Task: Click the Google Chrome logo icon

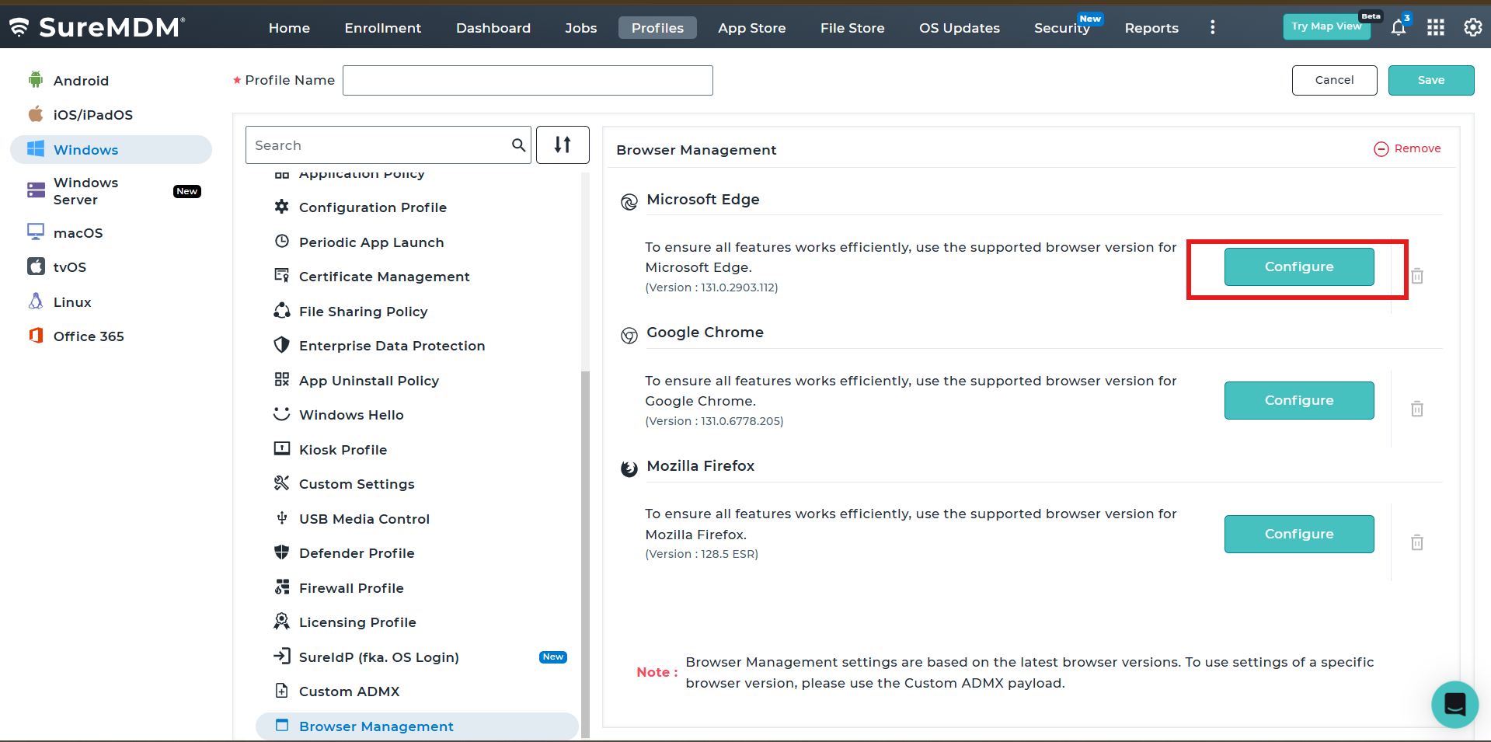Action: pyautogui.click(x=629, y=336)
